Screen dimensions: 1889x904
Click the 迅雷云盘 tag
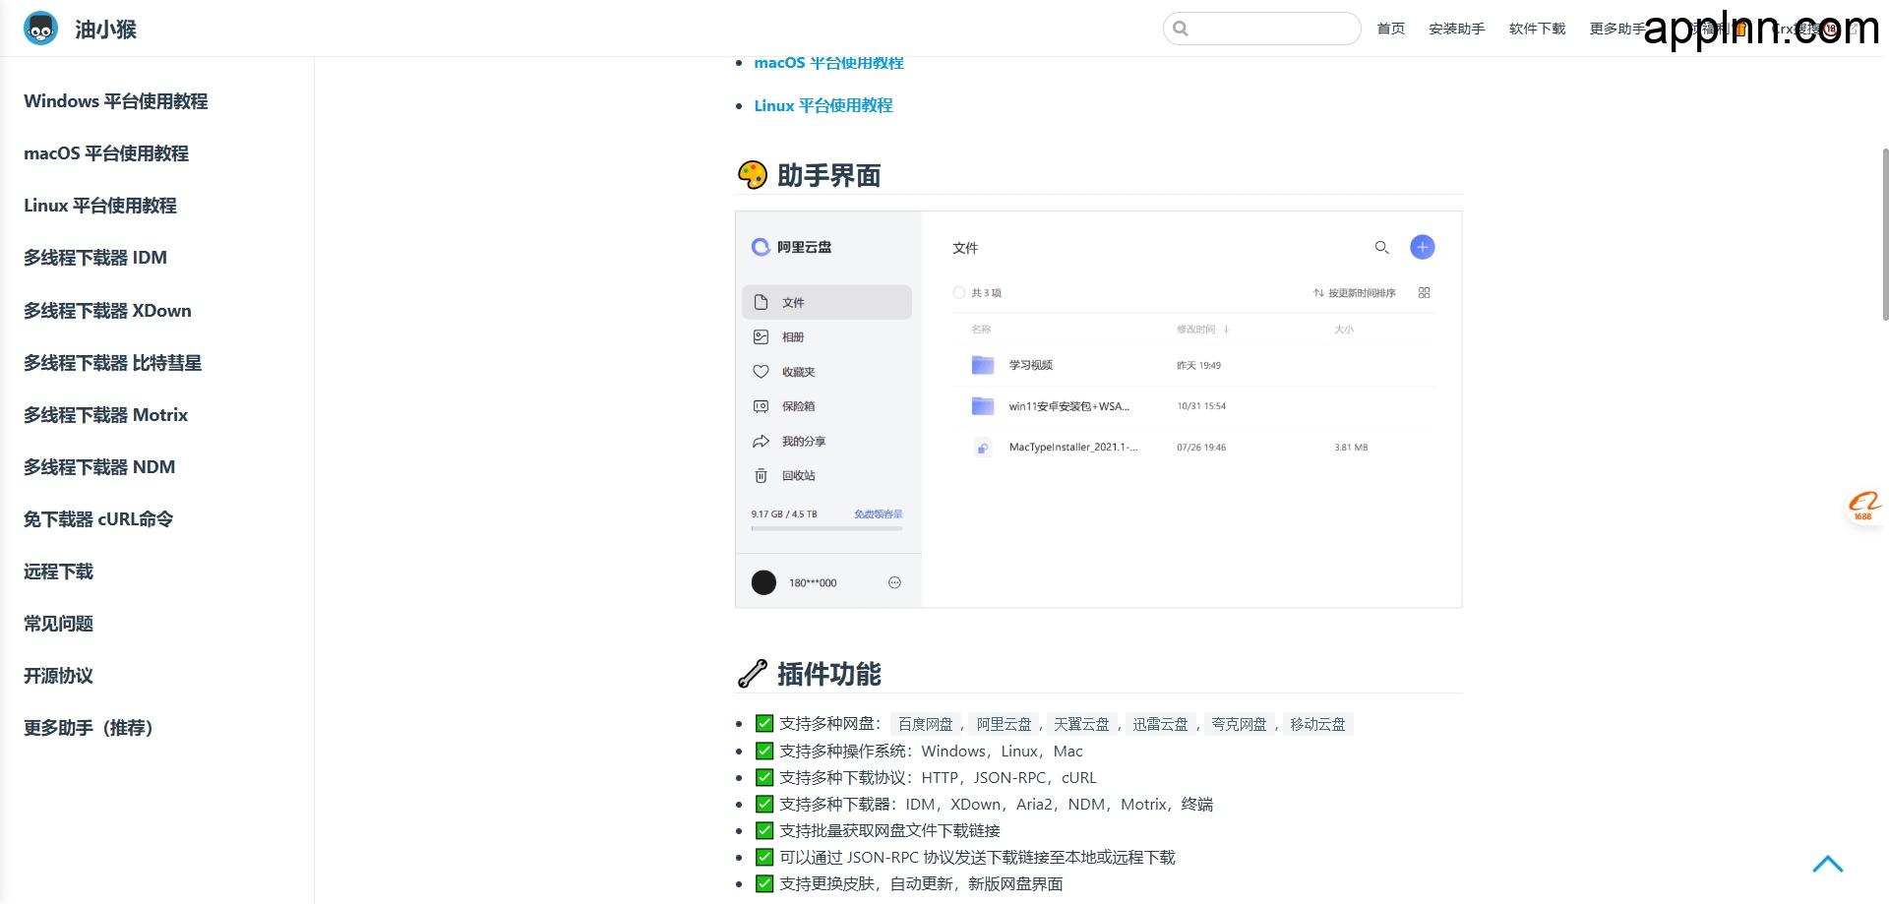(x=1161, y=724)
